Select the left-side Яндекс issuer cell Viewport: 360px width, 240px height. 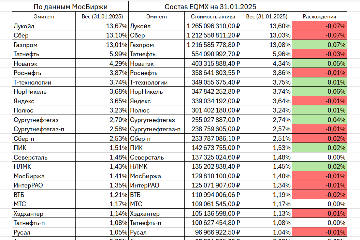tap(44, 101)
